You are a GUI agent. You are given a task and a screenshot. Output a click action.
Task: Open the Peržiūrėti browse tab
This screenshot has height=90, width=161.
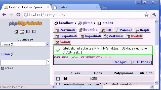pyautogui.click(x=65, y=30)
